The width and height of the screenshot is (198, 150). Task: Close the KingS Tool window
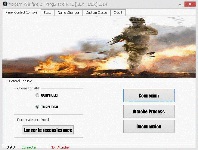pos(190,4)
